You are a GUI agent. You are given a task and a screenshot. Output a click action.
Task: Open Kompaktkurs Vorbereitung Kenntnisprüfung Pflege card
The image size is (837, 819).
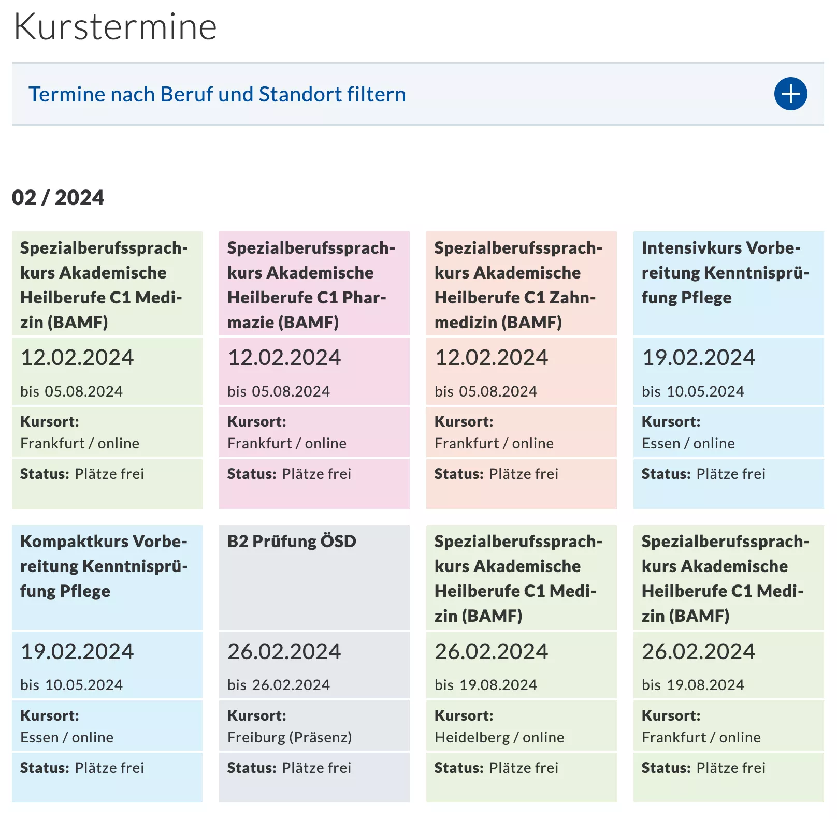107,664
